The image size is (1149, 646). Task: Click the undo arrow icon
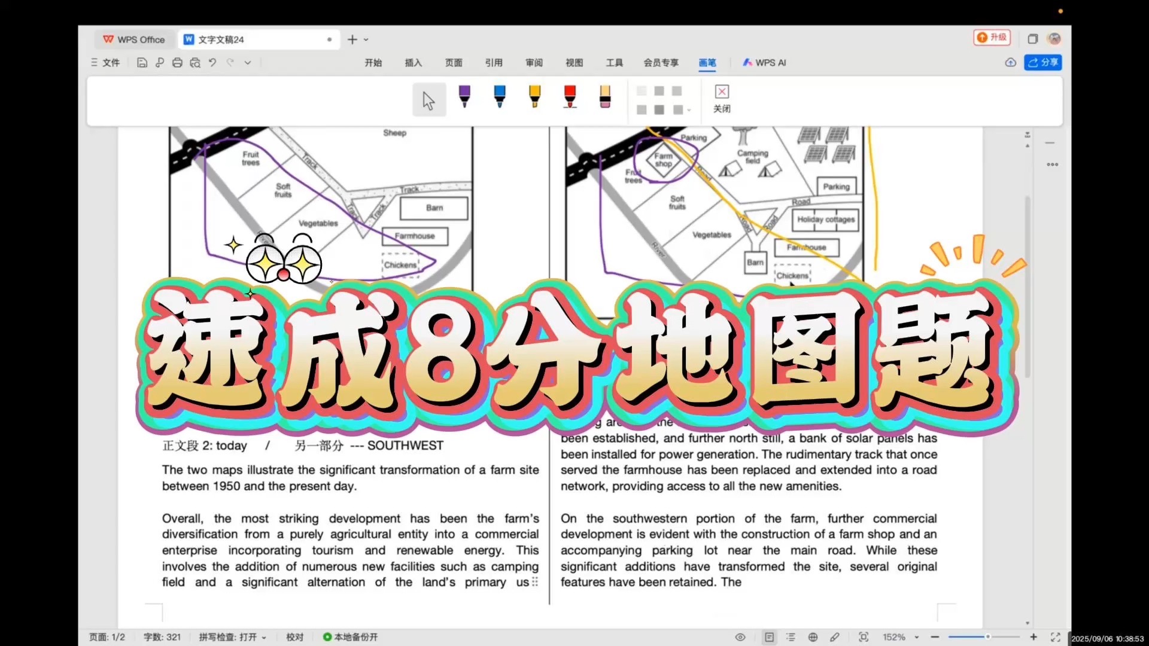tap(212, 63)
